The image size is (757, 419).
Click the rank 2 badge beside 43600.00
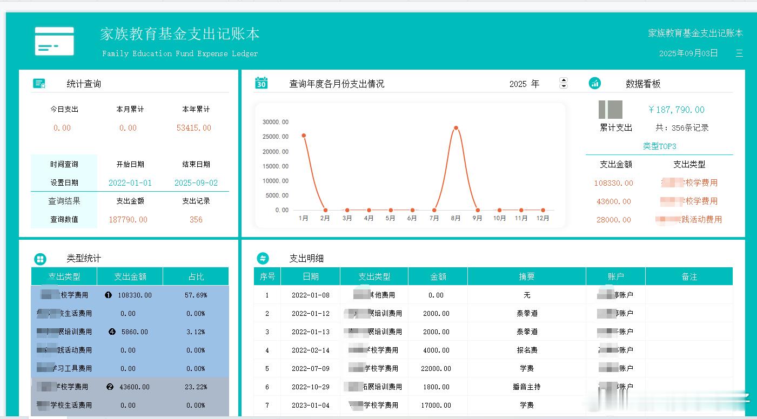110,387
